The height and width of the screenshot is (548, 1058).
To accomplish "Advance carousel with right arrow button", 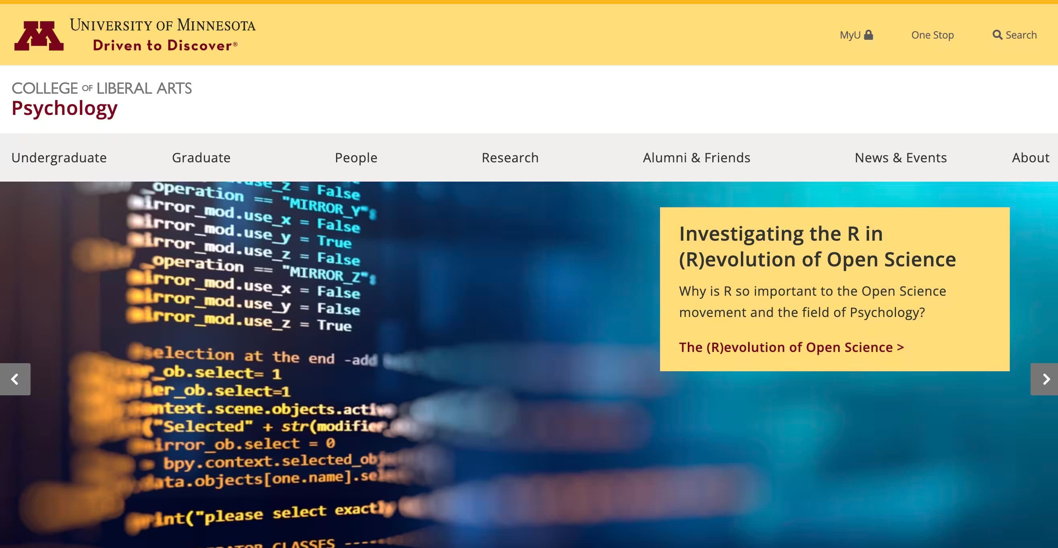I will (x=1044, y=379).
